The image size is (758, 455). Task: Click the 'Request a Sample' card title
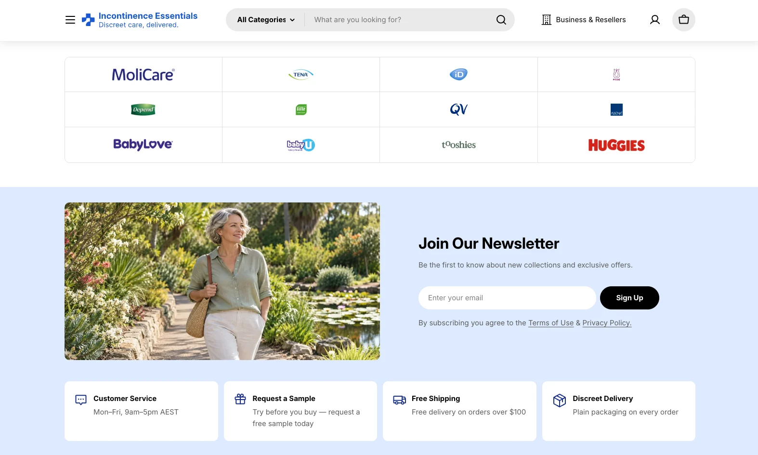pyautogui.click(x=284, y=399)
